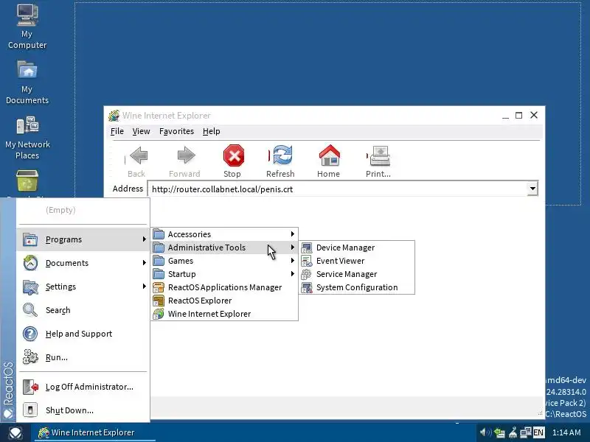Open the Run dialog from Start menu

[83, 357]
